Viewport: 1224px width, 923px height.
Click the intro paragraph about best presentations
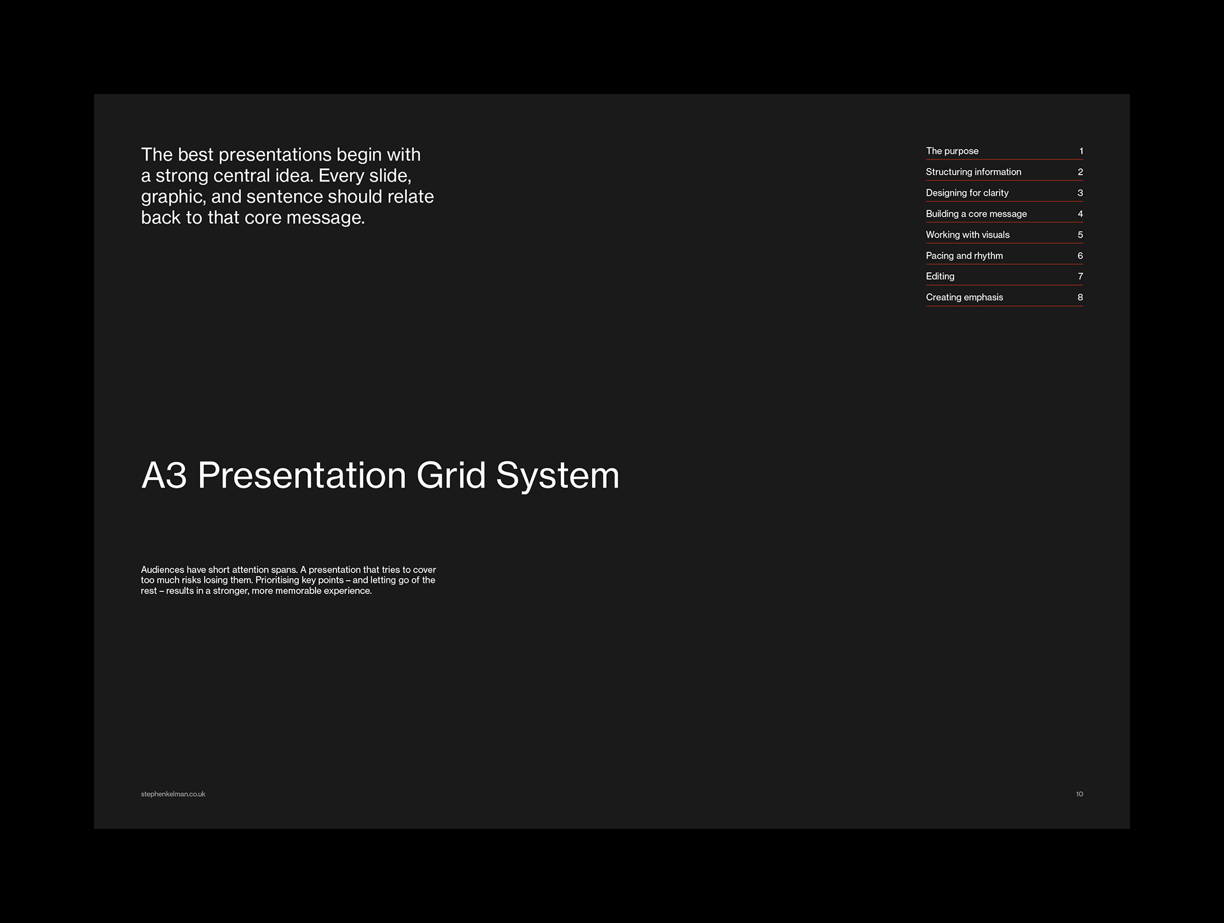pos(287,186)
